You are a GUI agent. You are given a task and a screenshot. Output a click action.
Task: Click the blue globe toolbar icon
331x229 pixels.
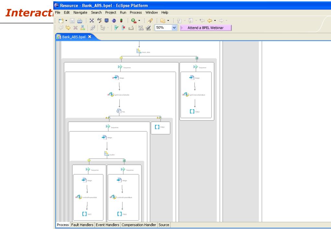click(x=114, y=21)
